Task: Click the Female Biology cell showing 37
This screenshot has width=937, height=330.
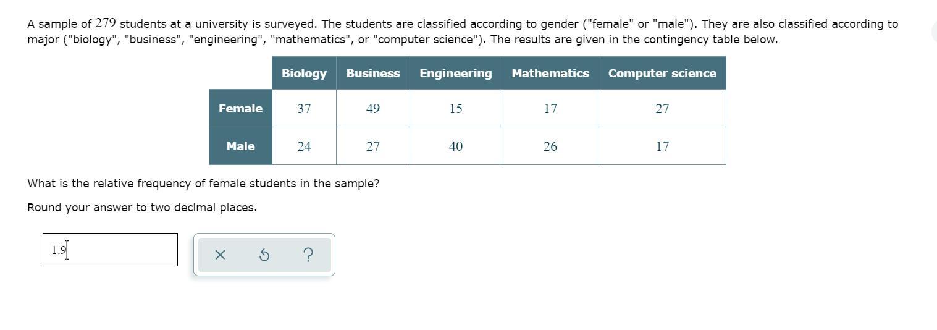Action: click(x=304, y=109)
